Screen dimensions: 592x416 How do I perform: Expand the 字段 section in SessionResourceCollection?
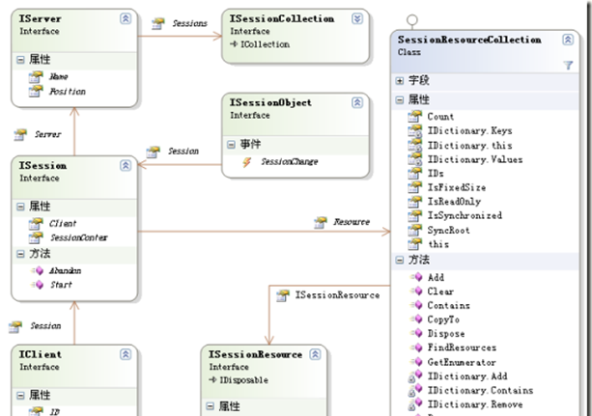(400, 81)
